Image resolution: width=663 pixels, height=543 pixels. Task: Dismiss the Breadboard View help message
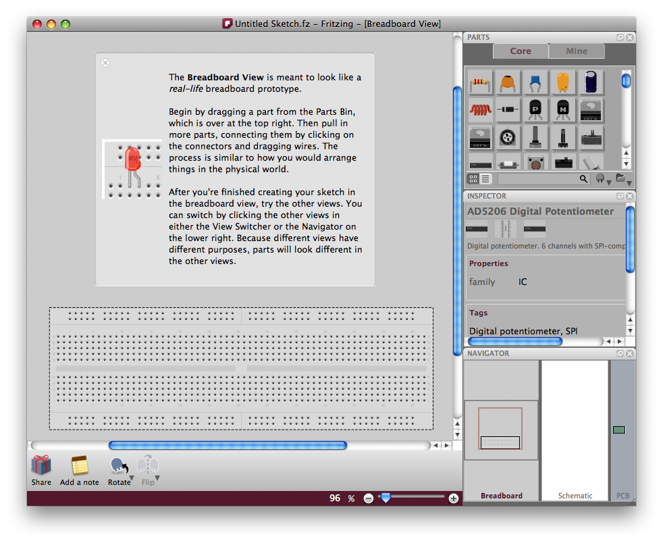(x=105, y=63)
